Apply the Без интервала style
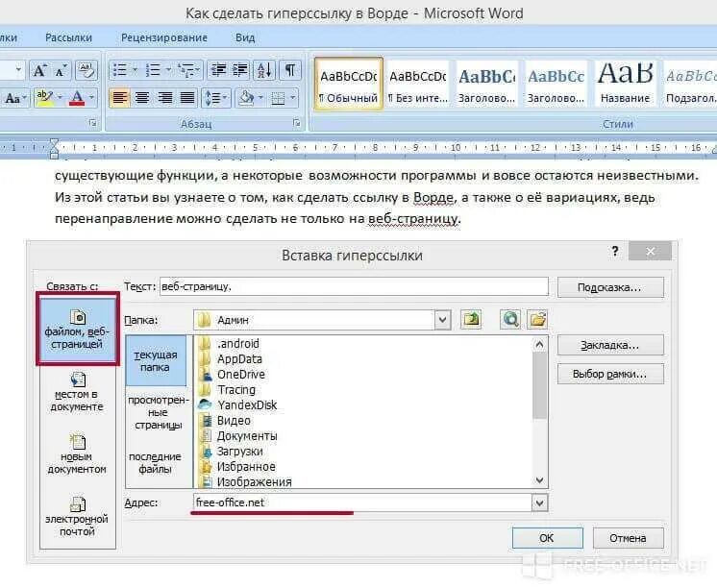The image size is (717, 588). (x=417, y=84)
